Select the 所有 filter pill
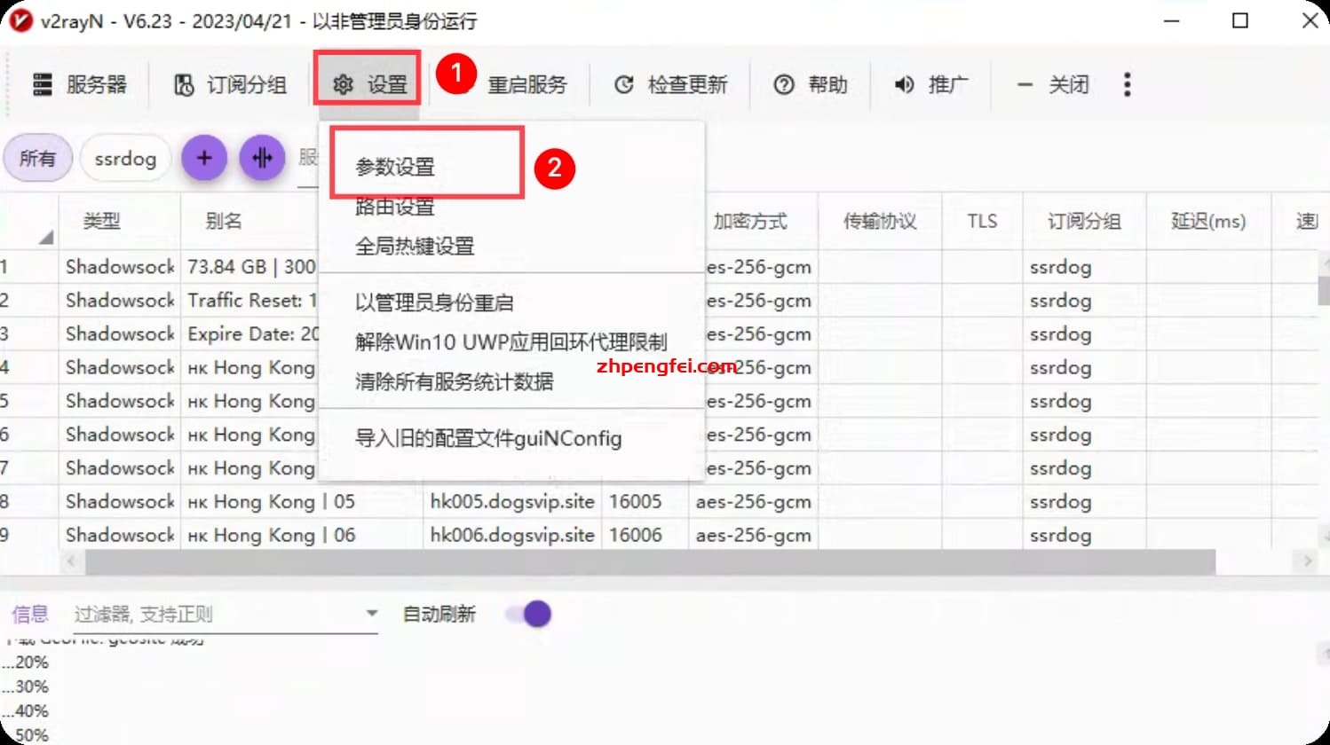This screenshot has width=1330, height=745. [36, 158]
